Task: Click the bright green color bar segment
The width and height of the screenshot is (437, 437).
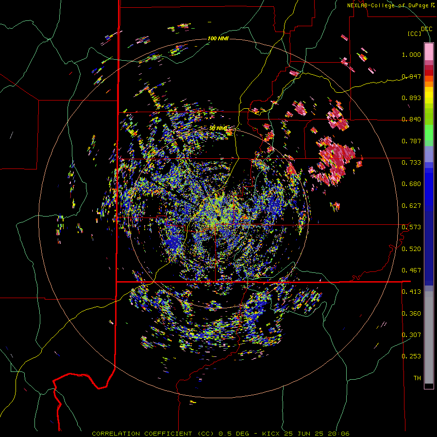Action: (429, 133)
